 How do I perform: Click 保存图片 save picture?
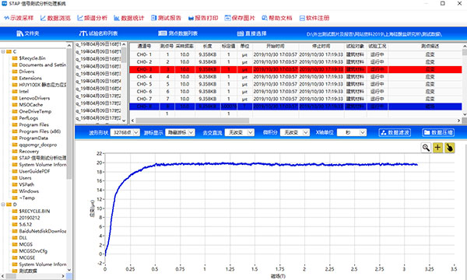click(240, 18)
